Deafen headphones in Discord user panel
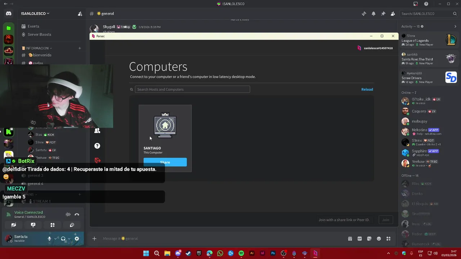Viewport: 461px width, 259px height. pyautogui.click(x=63, y=238)
